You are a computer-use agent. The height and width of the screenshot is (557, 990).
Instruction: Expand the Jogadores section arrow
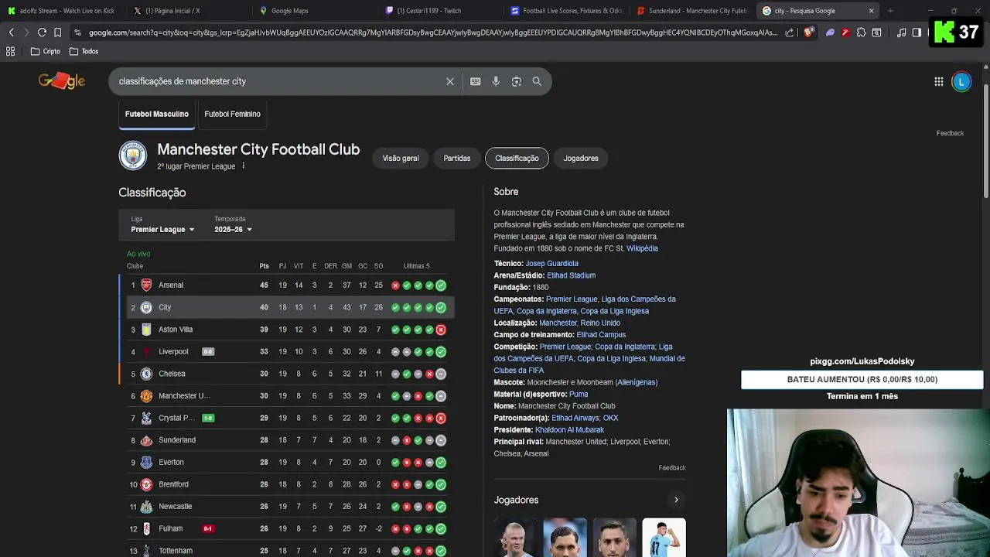[676, 500]
